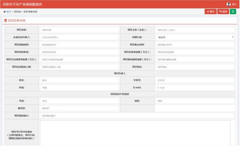
Task: Open the 首页 breadcrumb link
Action: point(8,12)
